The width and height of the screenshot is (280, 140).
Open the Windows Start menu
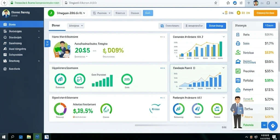click(4, 137)
